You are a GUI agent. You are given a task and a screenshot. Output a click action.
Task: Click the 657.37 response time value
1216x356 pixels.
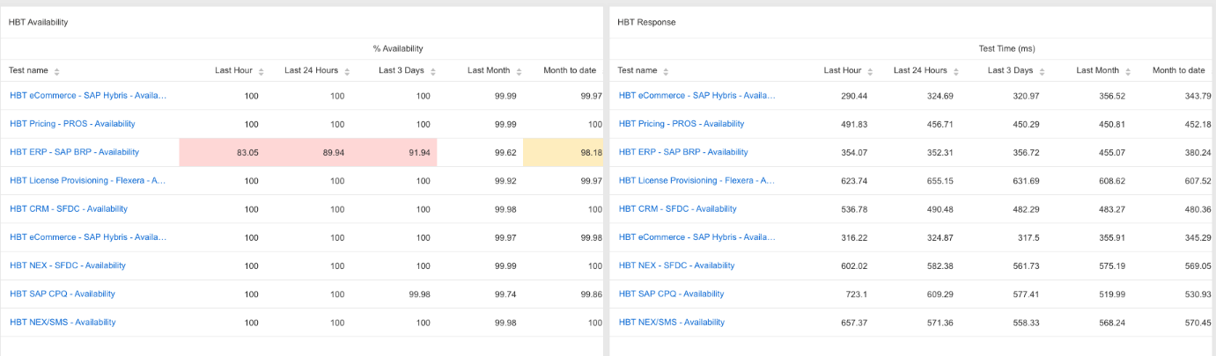click(x=854, y=323)
